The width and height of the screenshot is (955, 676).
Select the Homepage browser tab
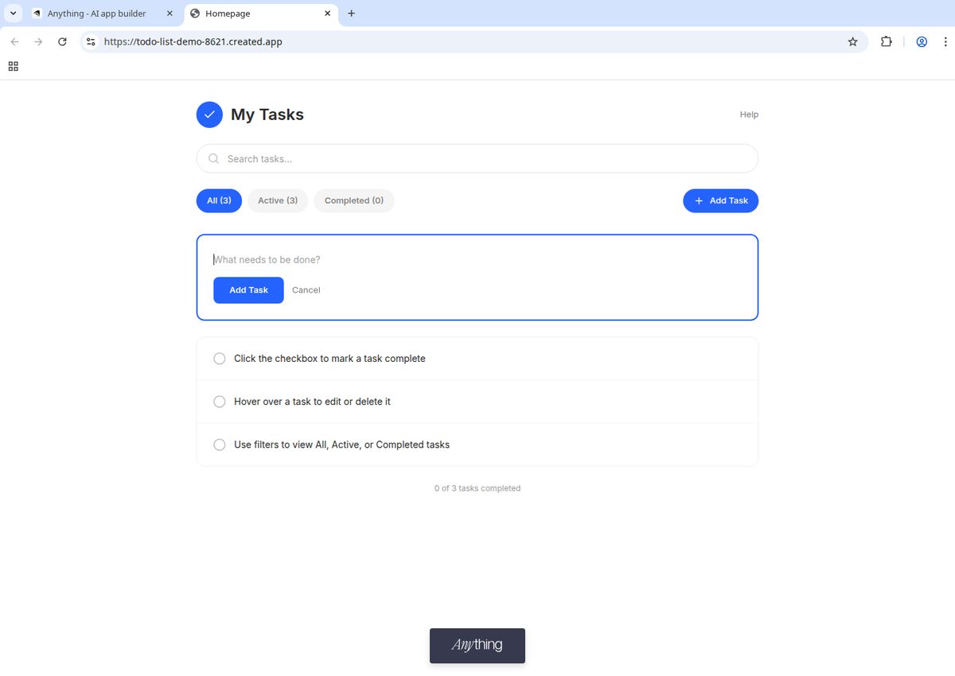click(x=227, y=13)
